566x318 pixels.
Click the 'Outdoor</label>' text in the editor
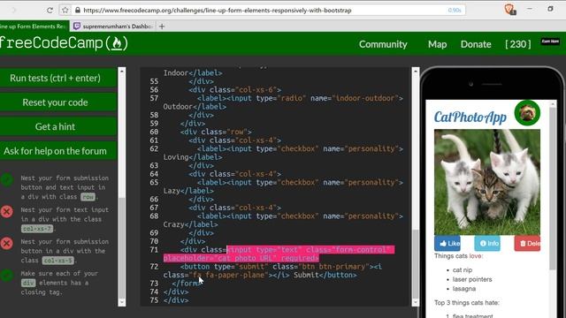(x=195, y=107)
